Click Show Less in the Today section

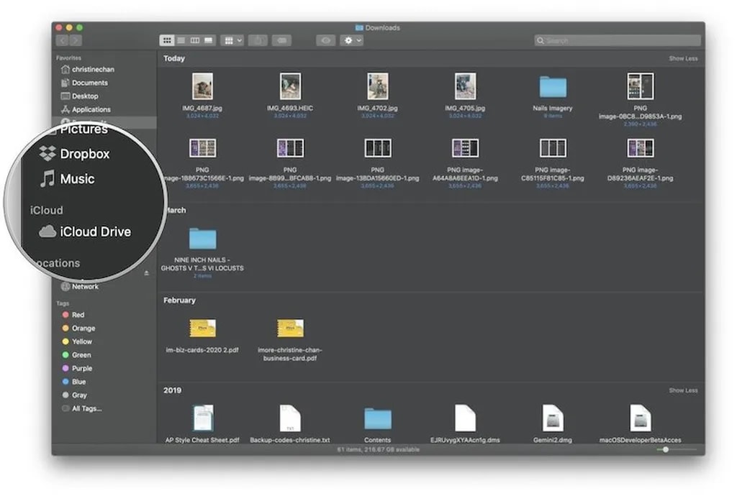click(x=682, y=58)
